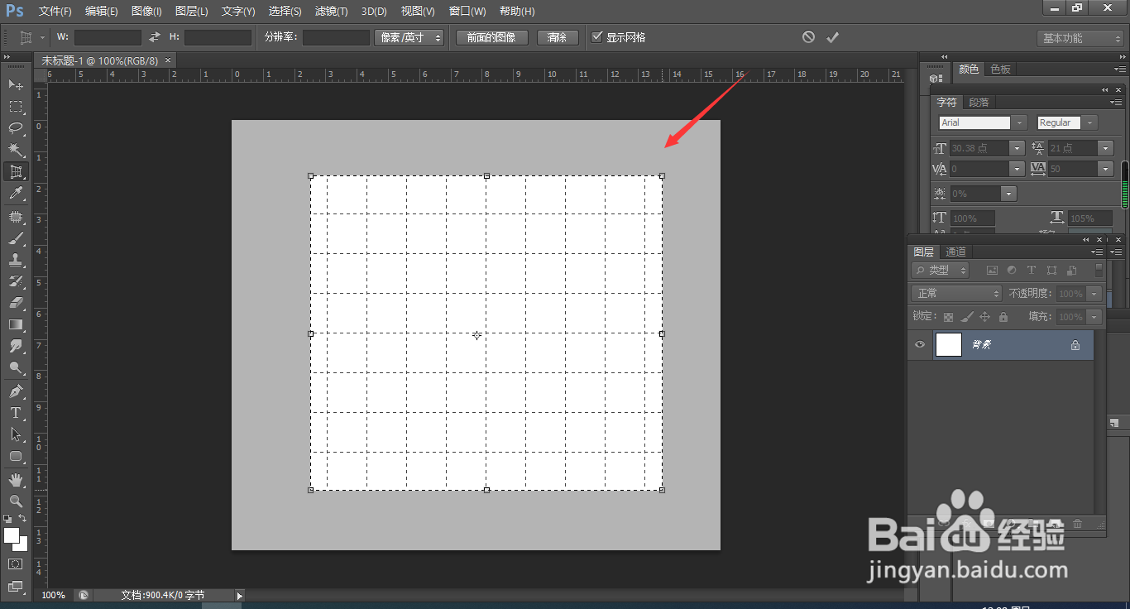Toggle type layer filter
This screenshot has height=609, width=1130.
[1032, 271]
